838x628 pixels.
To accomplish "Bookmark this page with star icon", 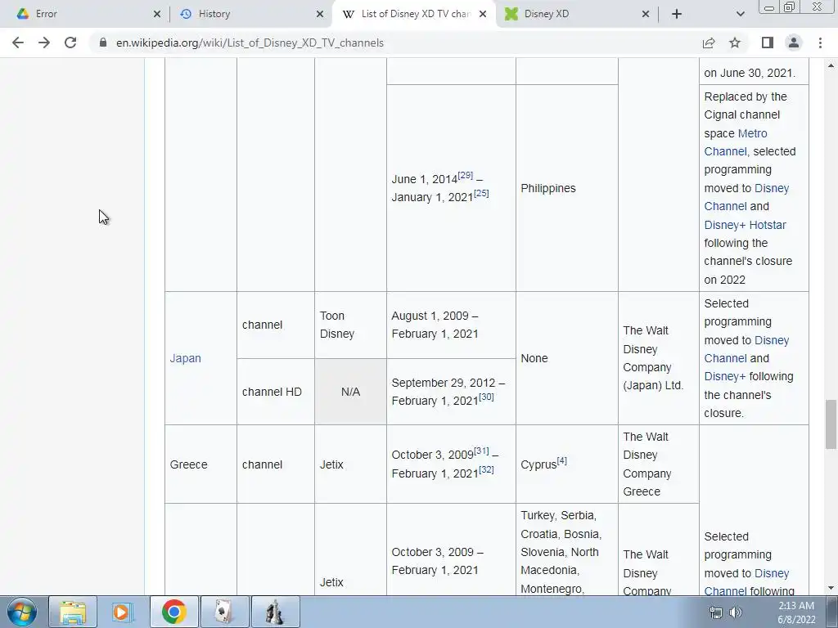I will [735, 43].
